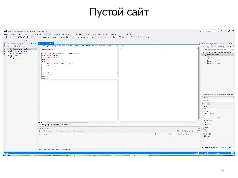Click the Categorized icon in Properties panel
Viewport: 238px width, 178px height.
203,104
